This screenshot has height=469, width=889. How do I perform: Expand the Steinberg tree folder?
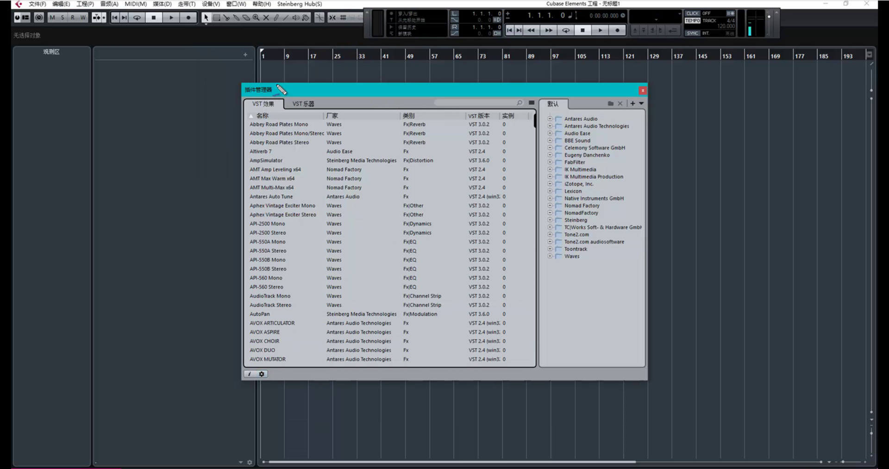550,220
